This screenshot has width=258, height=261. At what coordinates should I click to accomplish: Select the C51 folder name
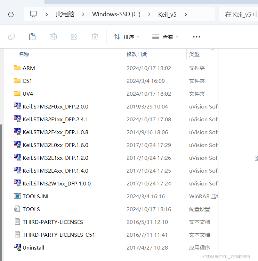click(27, 81)
